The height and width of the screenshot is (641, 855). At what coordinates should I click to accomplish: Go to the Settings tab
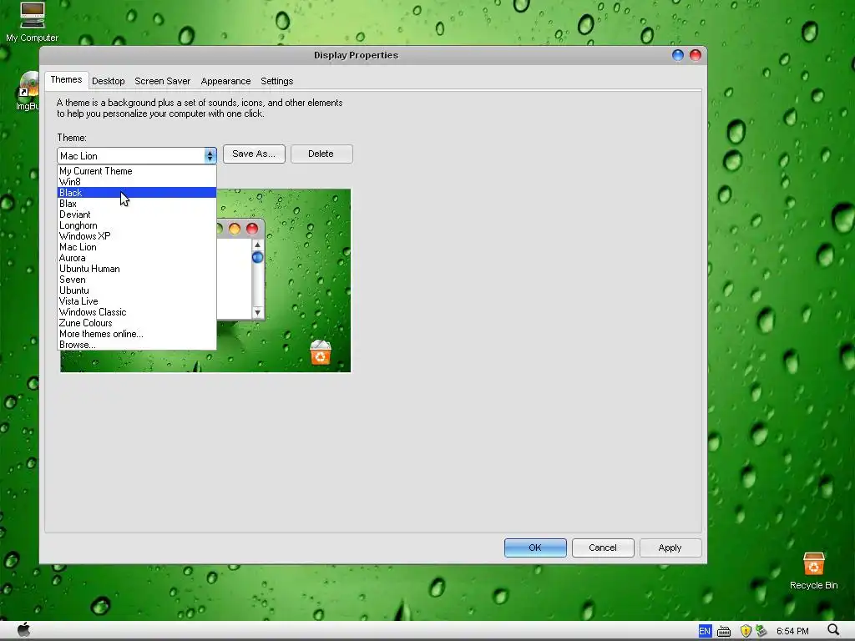(276, 81)
